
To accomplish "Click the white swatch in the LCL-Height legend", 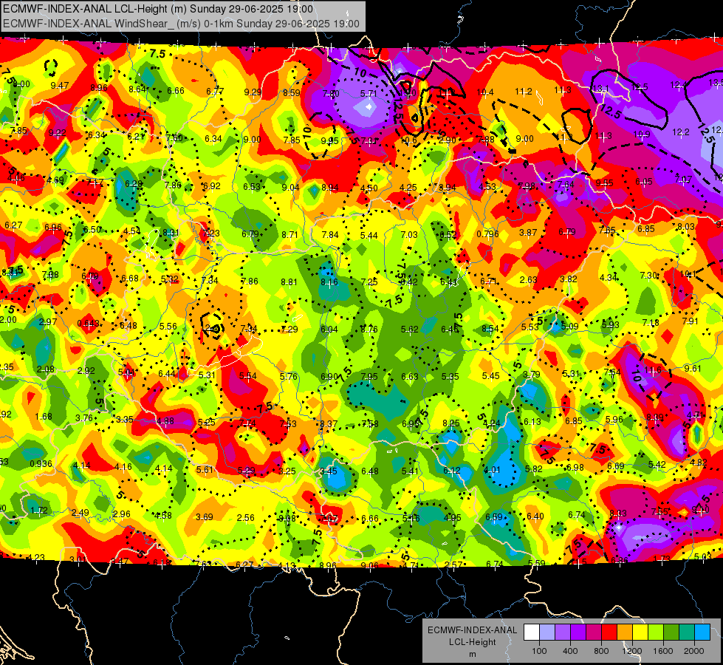I will [532, 632].
